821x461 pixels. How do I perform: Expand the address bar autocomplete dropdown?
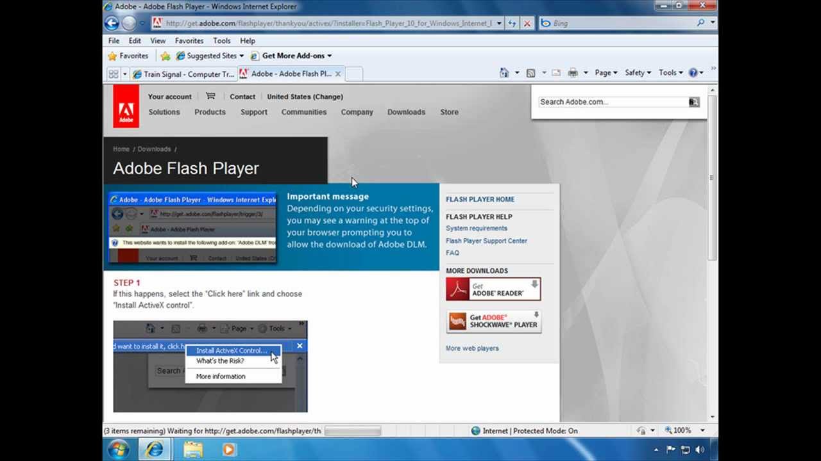[x=500, y=23]
